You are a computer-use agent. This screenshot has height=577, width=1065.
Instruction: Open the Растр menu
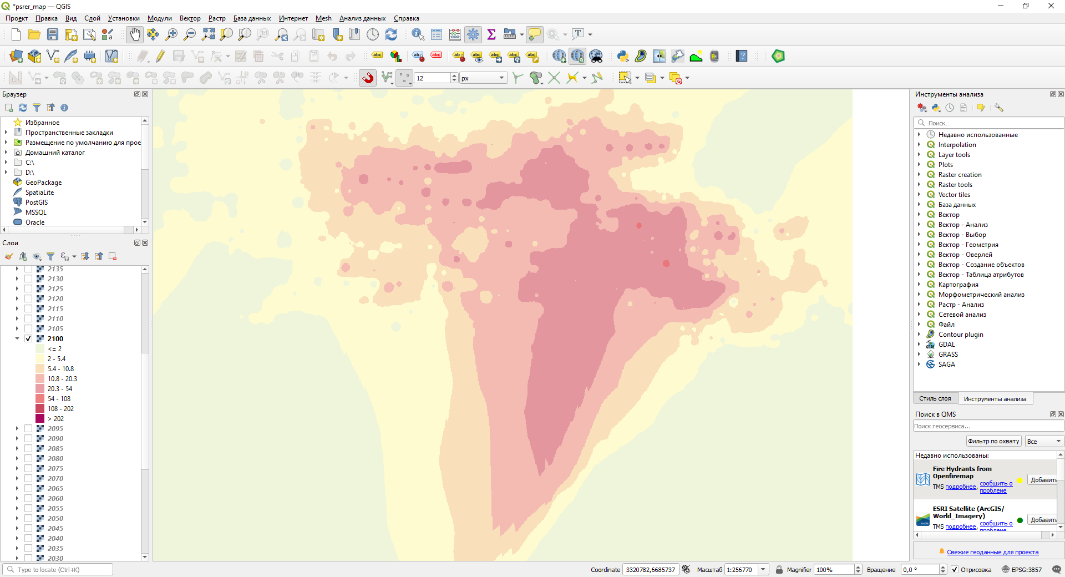click(x=217, y=18)
